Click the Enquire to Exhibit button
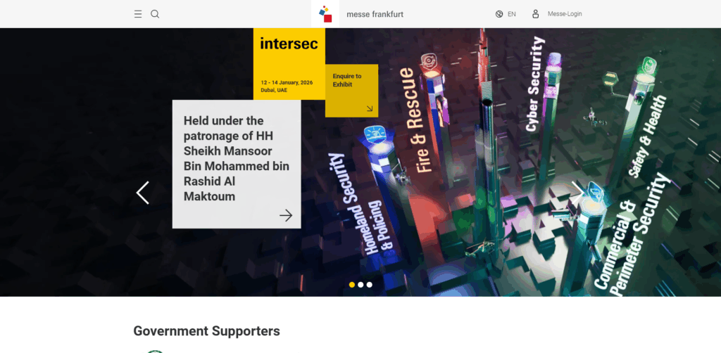 point(352,91)
